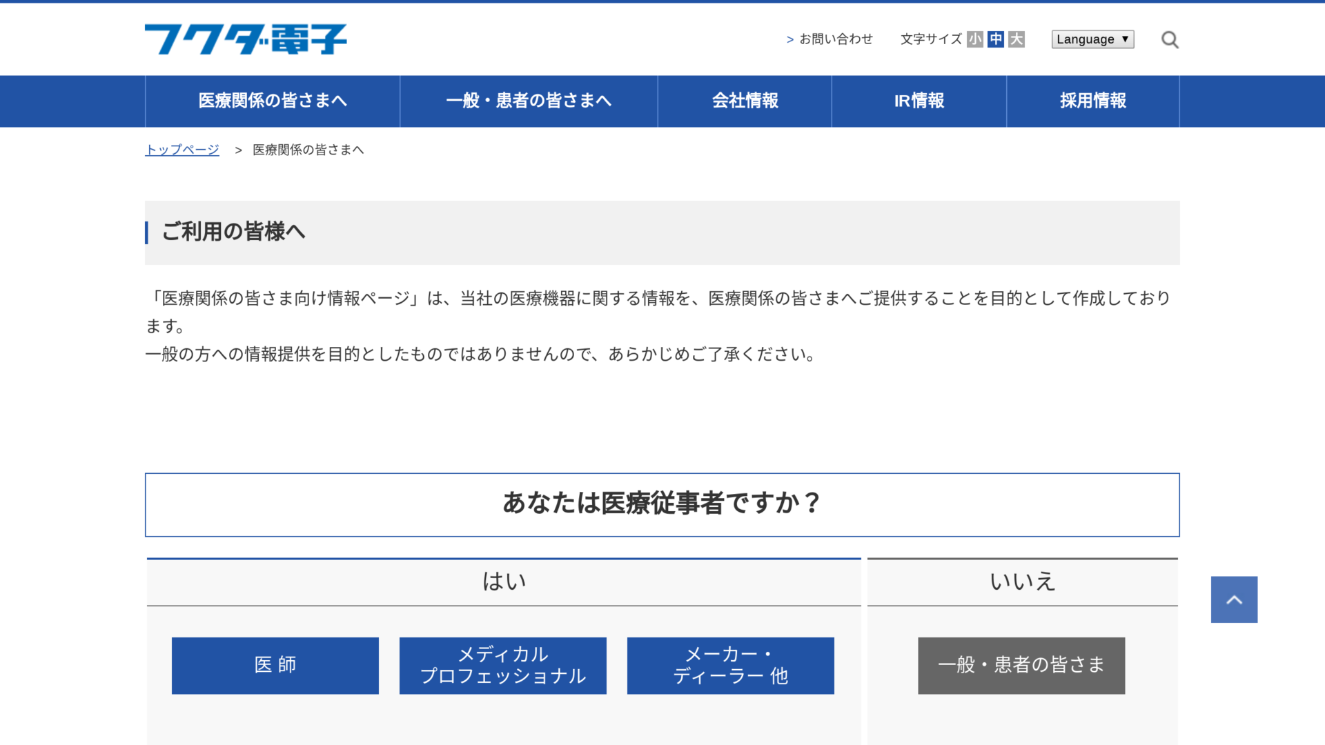The height and width of the screenshot is (745, 1325).
Task: Open the site search with the magnifier icon
Action: [1170, 39]
